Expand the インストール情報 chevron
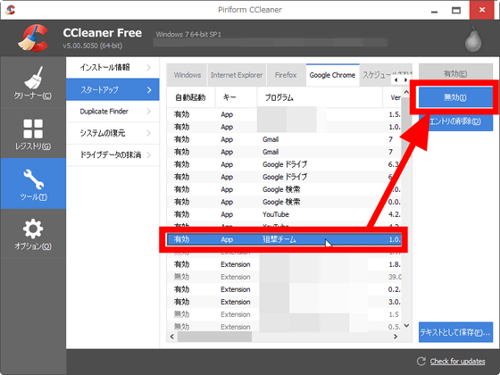Screen dimensions: 500x375 tap(149, 68)
